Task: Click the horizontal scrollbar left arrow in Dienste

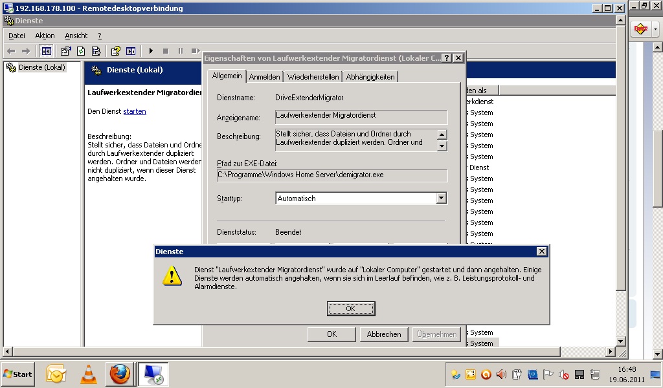Action: click(x=7, y=351)
